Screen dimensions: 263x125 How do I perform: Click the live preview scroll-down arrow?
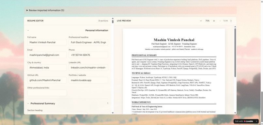tap(235, 113)
